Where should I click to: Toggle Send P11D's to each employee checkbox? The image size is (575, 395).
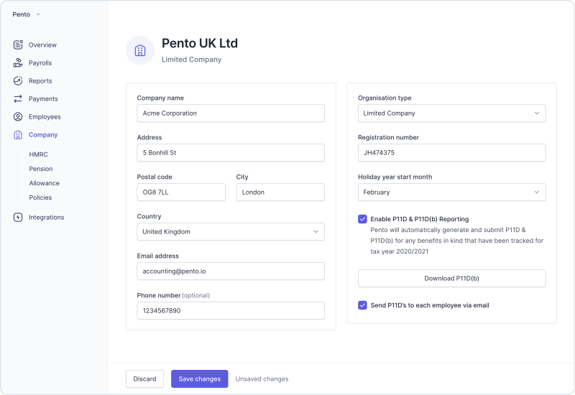tap(362, 305)
